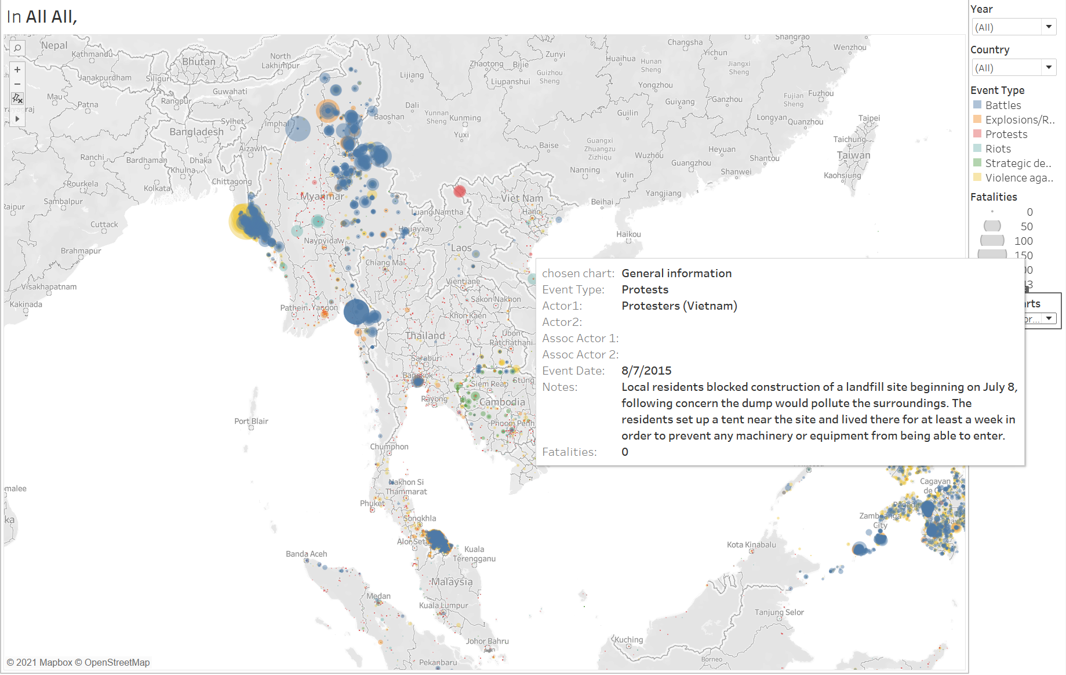
Task: Select Violence against civilians legend item
Action: [1018, 177]
